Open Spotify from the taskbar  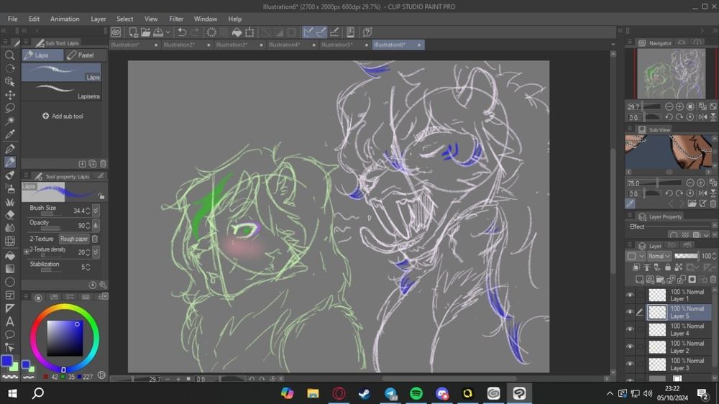tap(416, 393)
